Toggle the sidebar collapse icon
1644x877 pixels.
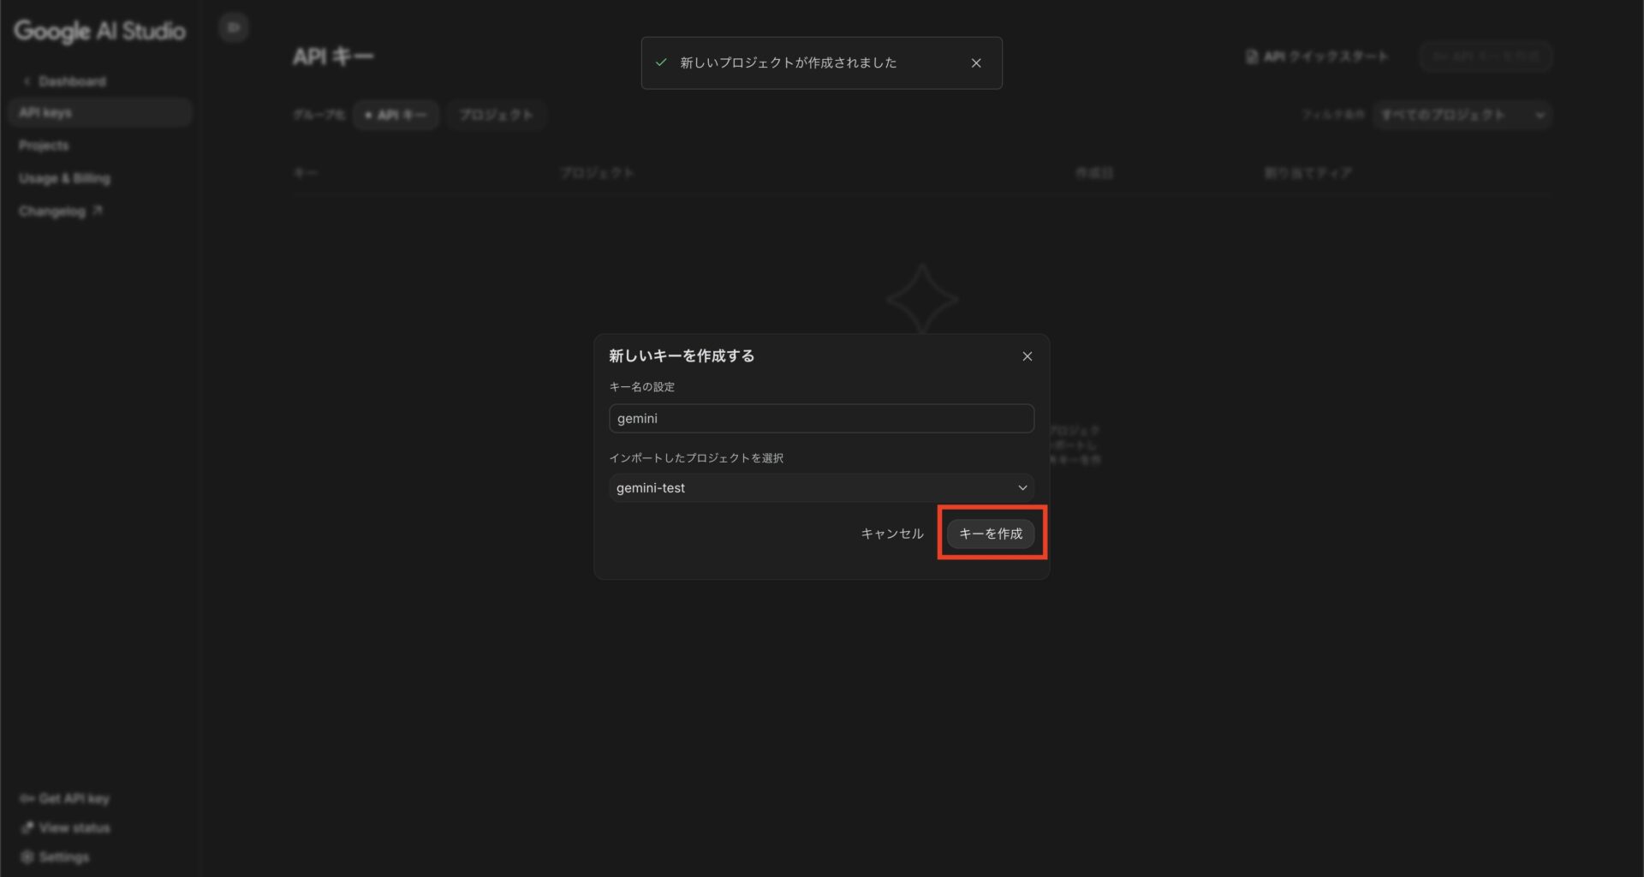(233, 27)
